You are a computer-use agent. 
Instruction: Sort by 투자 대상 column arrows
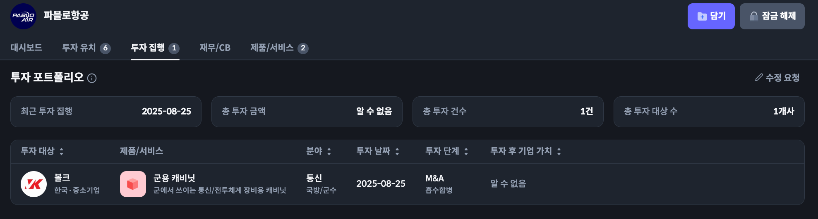[x=61, y=151]
